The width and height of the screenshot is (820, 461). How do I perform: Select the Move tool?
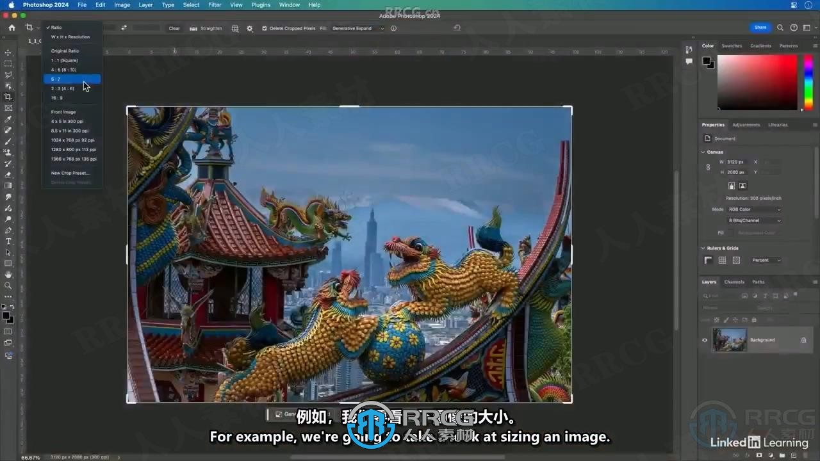[8, 53]
